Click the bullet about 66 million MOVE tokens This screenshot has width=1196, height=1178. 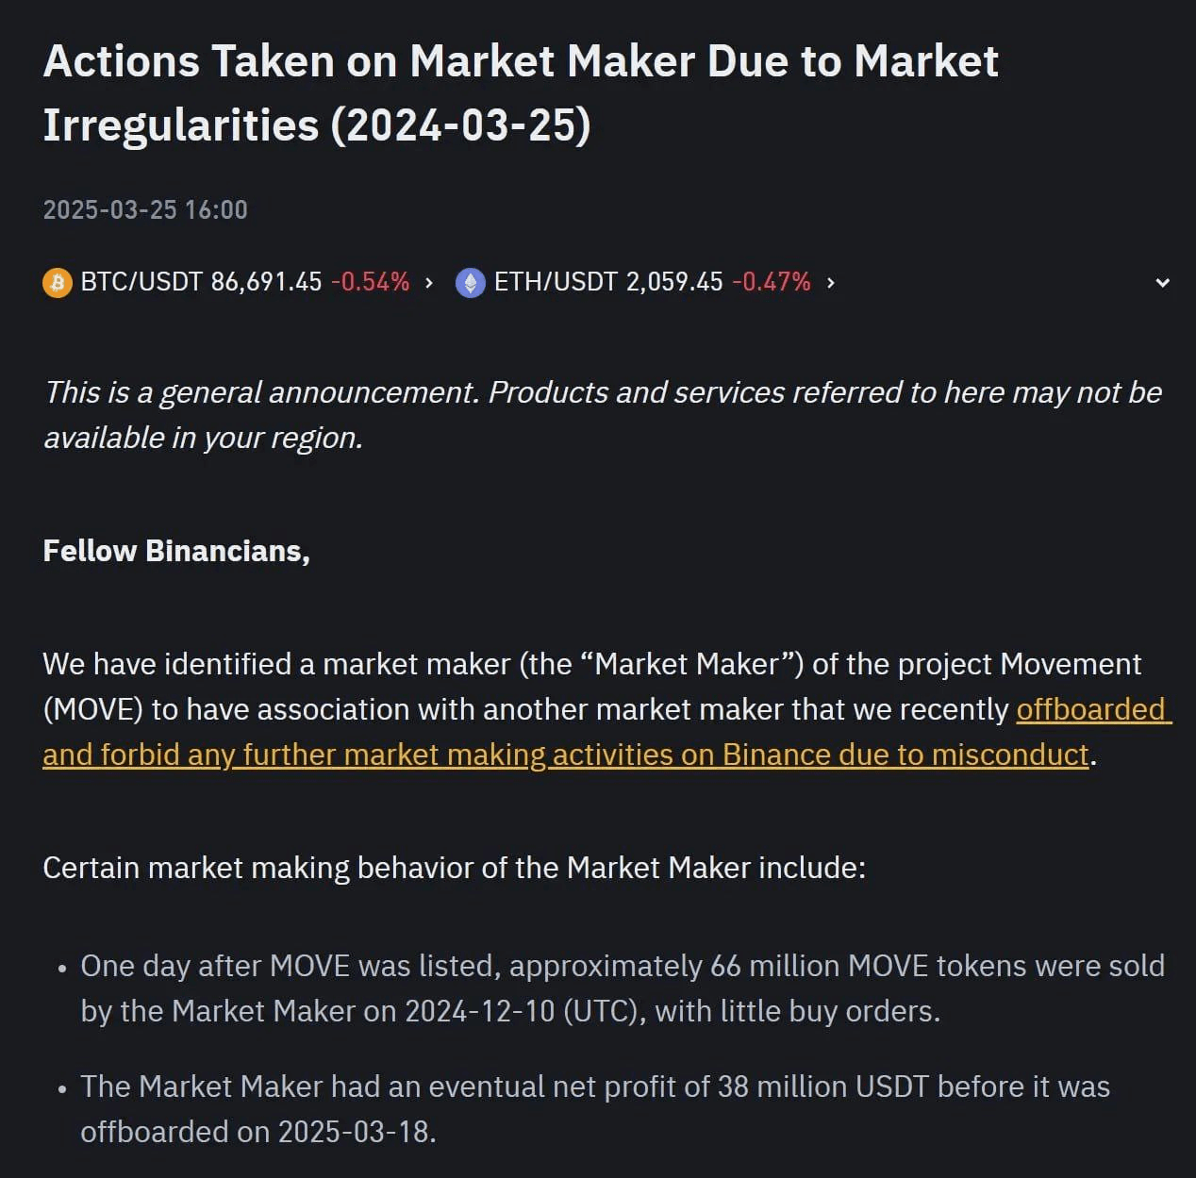pyautogui.click(x=623, y=988)
